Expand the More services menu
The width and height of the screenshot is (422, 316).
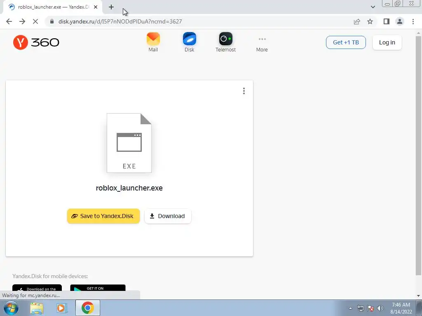(262, 44)
